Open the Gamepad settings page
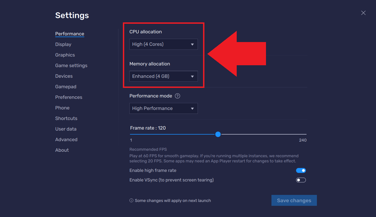This screenshot has width=376, height=217. pyautogui.click(x=66, y=87)
